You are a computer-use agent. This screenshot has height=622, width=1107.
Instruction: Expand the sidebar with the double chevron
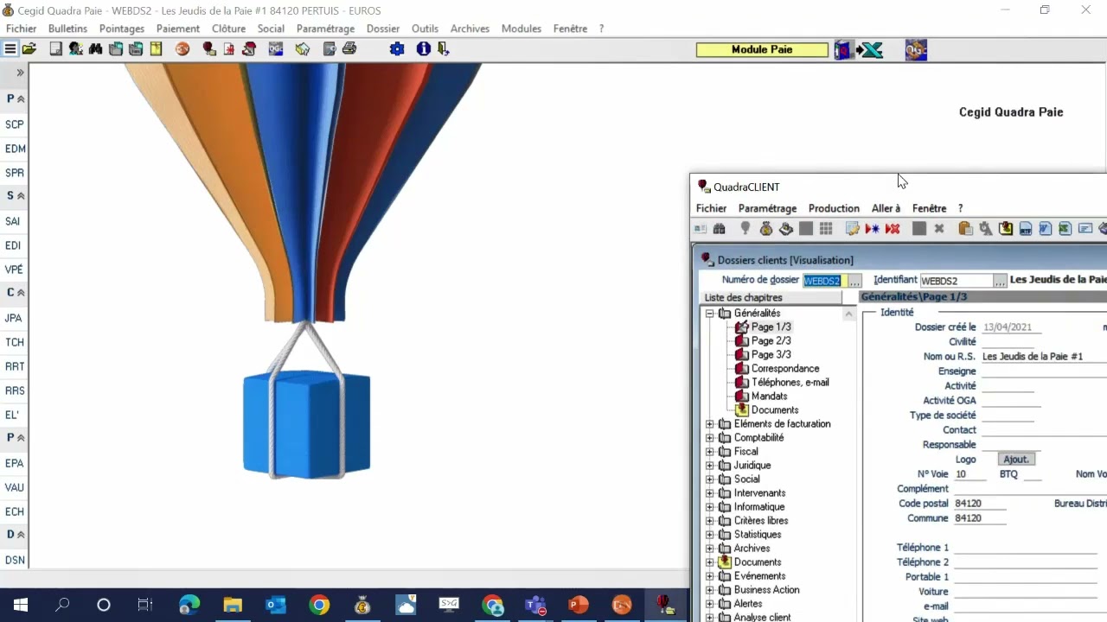[20, 73]
